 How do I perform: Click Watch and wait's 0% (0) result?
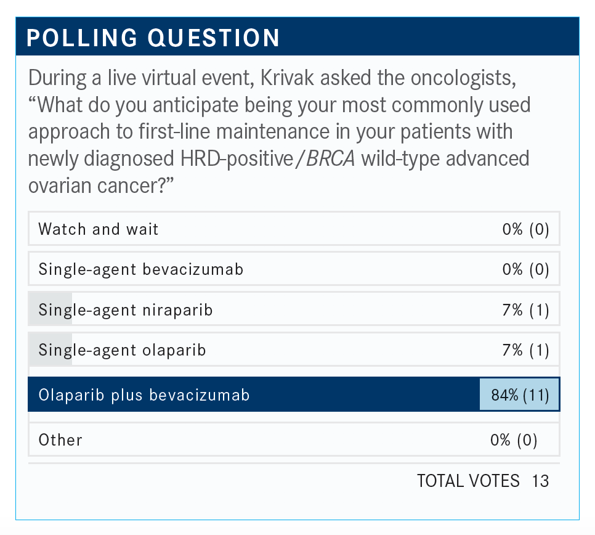click(525, 229)
